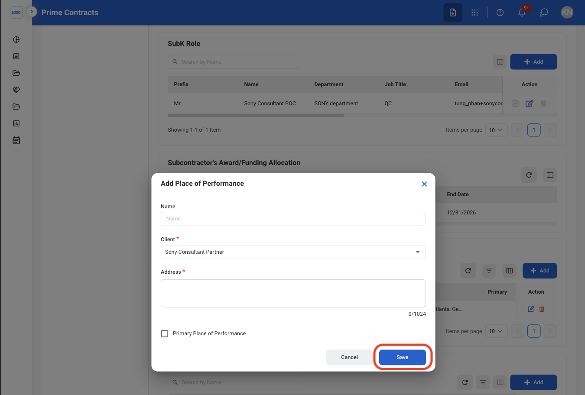Click the logo in top left
Image resolution: width=585 pixels, height=395 pixels.
(x=16, y=12)
